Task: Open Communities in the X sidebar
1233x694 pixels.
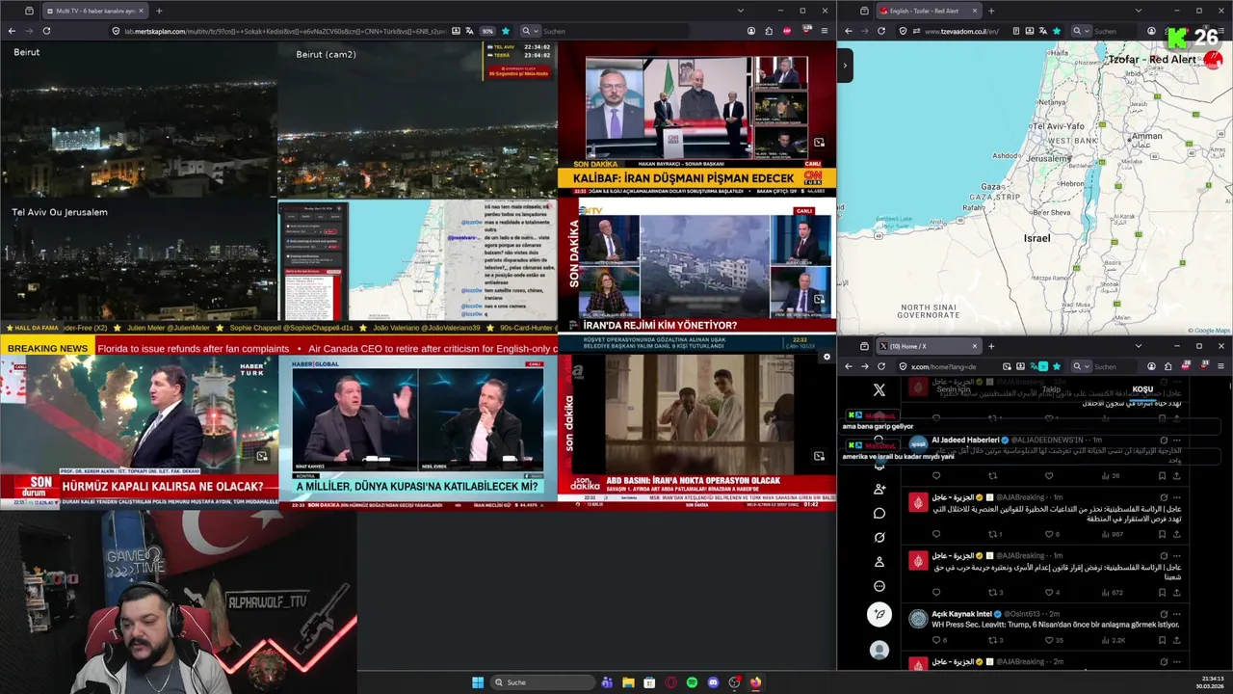Action: [x=879, y=489]
